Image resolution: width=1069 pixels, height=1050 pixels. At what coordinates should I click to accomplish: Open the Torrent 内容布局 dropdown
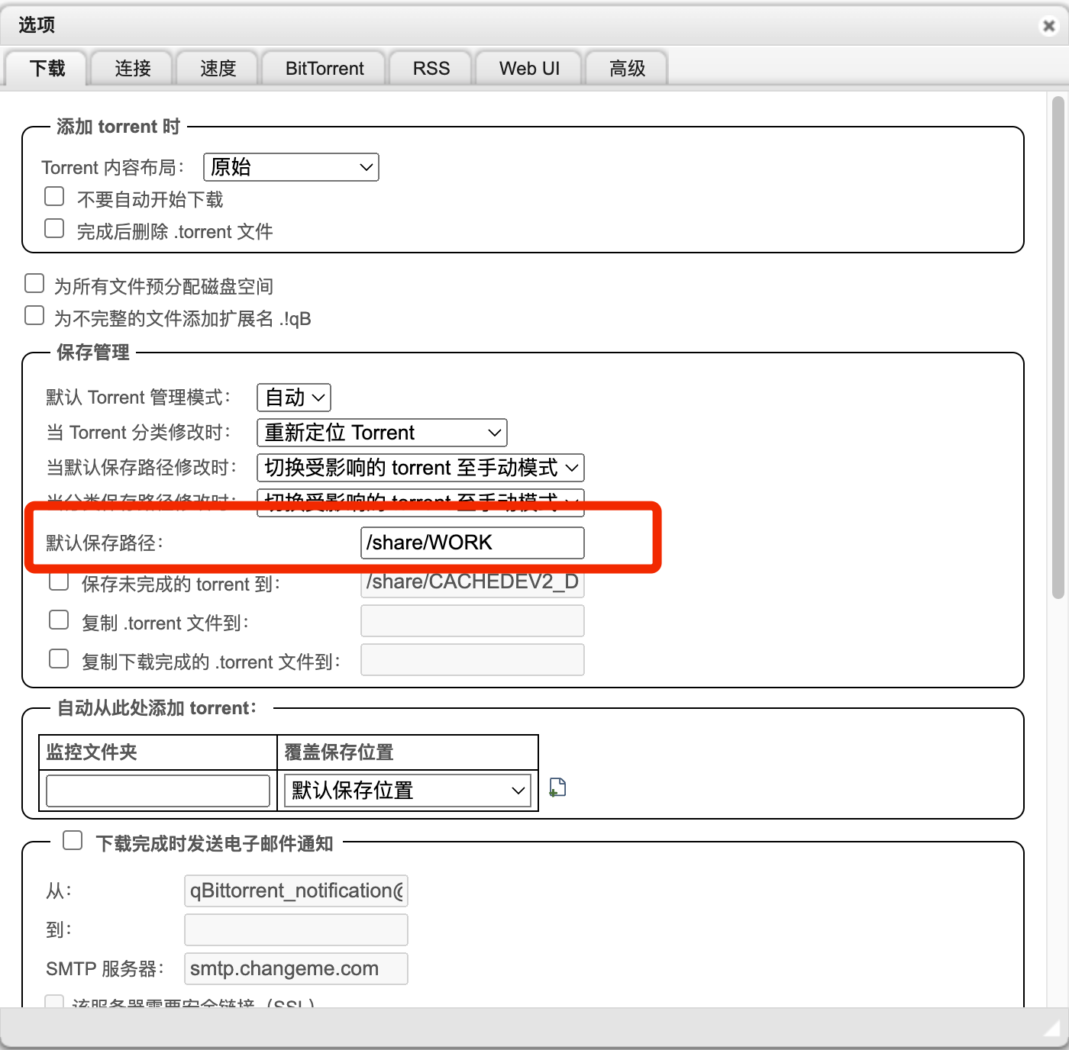tap(290, 167)
